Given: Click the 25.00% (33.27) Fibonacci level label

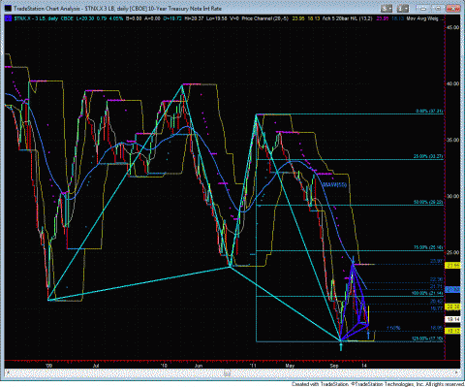Looking at the screenshot, I should pos(428,156).
